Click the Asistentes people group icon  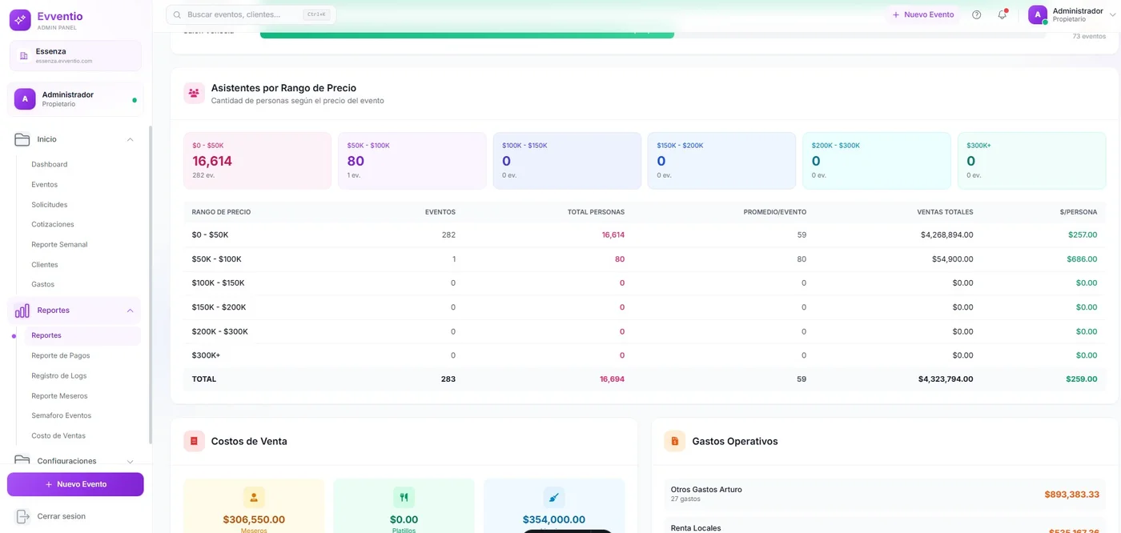coord(194,94)
